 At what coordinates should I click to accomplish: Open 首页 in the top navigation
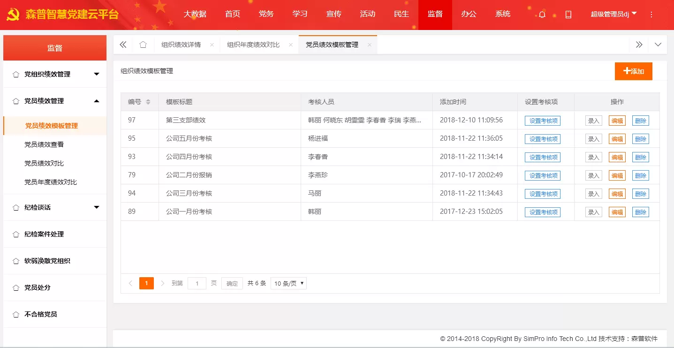(233, 14)
